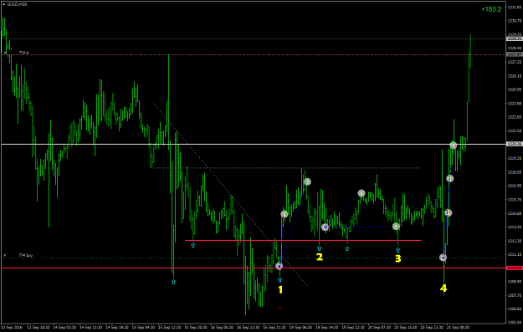Image resolution: width=523 pixels, height=332 pixels.
Task: Click the trade marker near 1313.45 above arrow 2
Action: [325, 227]
